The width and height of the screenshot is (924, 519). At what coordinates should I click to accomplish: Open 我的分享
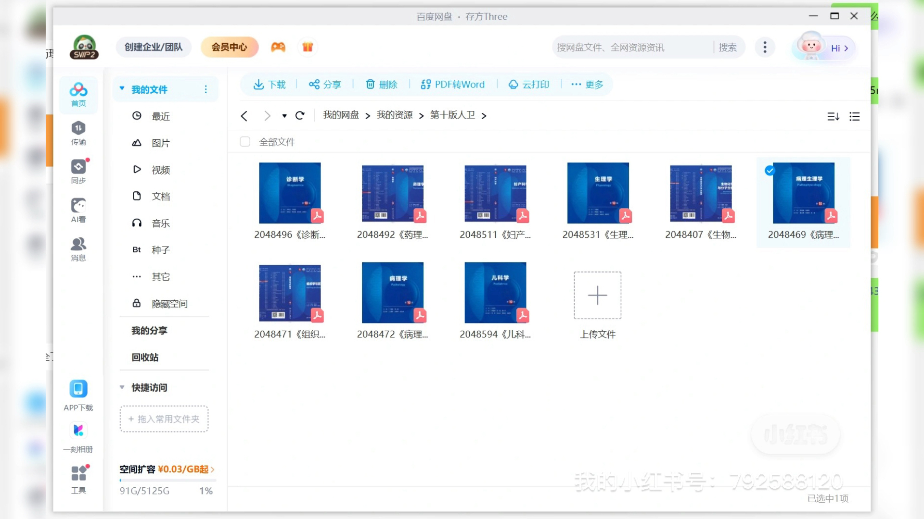click(149, 331)
